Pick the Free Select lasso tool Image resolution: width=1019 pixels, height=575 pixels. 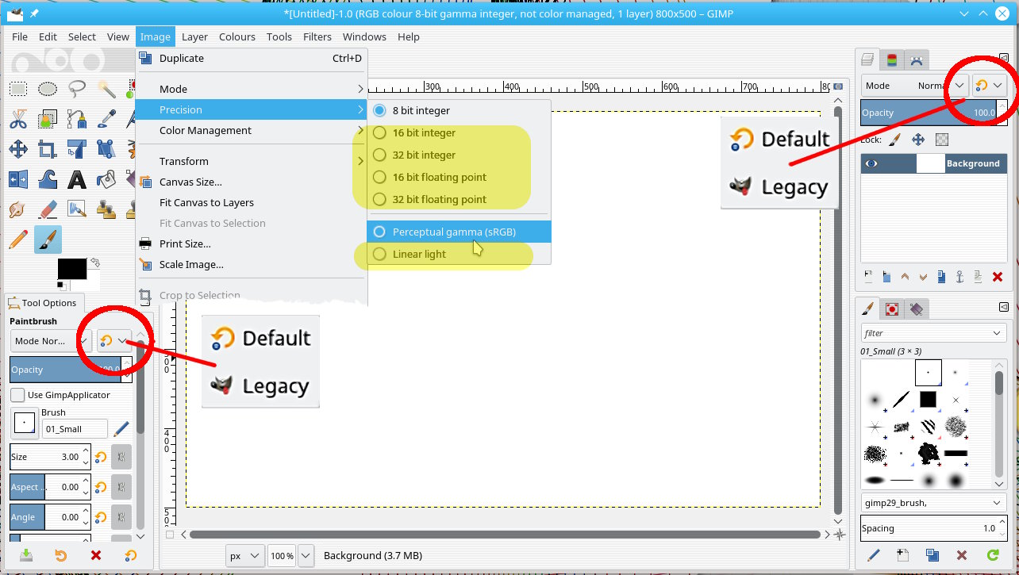[77, 90]
